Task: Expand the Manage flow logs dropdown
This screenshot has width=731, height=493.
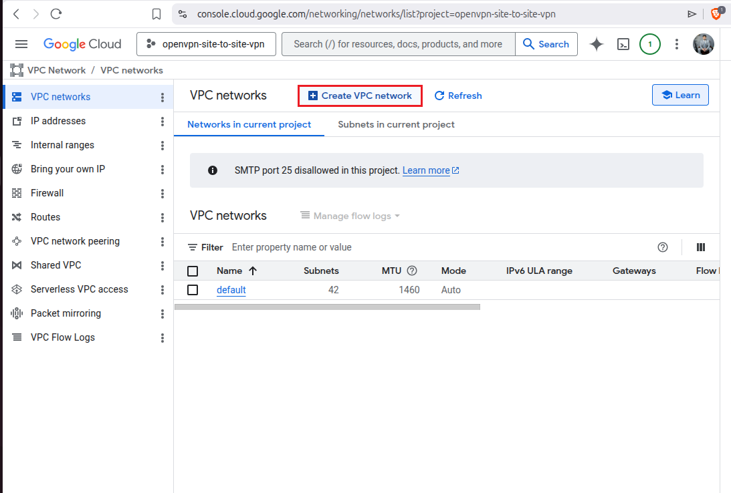Action: (350, 216)
